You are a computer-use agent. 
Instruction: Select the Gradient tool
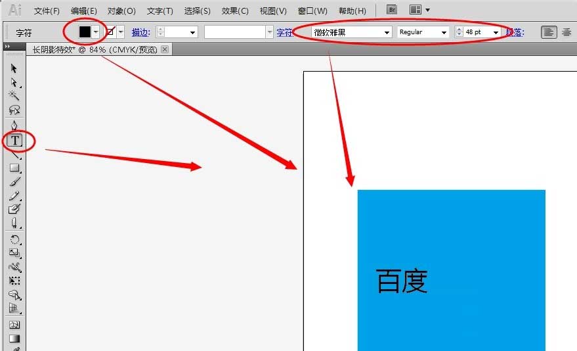click(14, 339)
